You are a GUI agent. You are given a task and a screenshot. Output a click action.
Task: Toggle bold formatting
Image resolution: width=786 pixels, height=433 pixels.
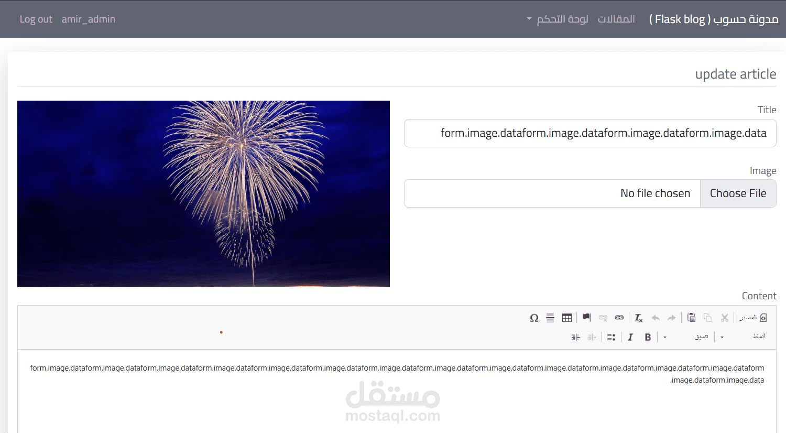(648, 337)
